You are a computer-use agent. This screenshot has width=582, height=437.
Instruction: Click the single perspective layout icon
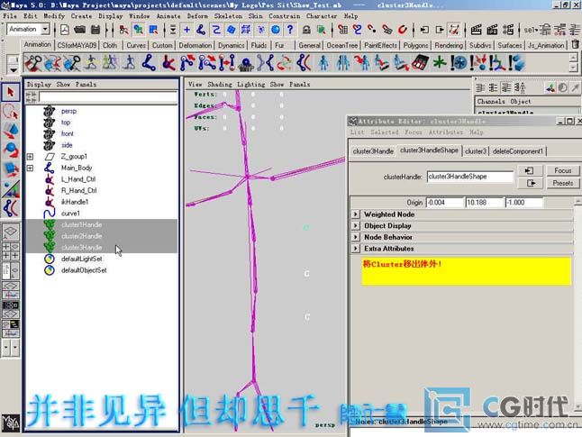click(11, 232)
